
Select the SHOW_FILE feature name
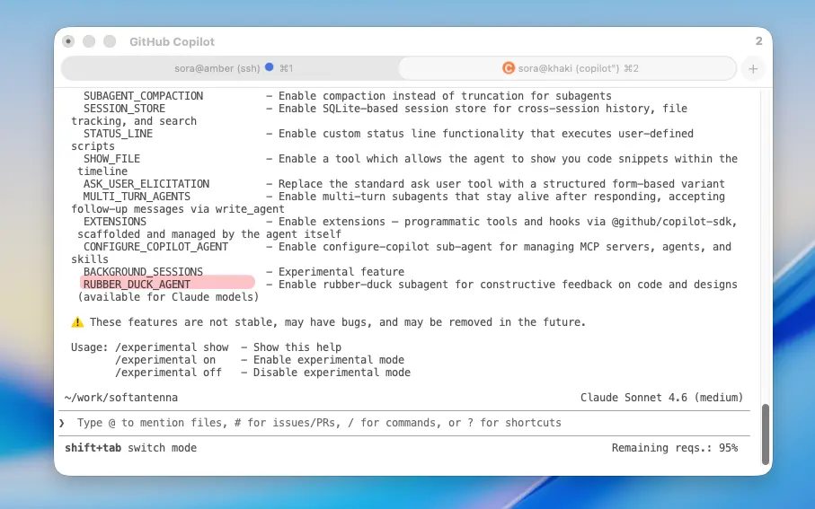pyautogui.click(x=111, y=159)
